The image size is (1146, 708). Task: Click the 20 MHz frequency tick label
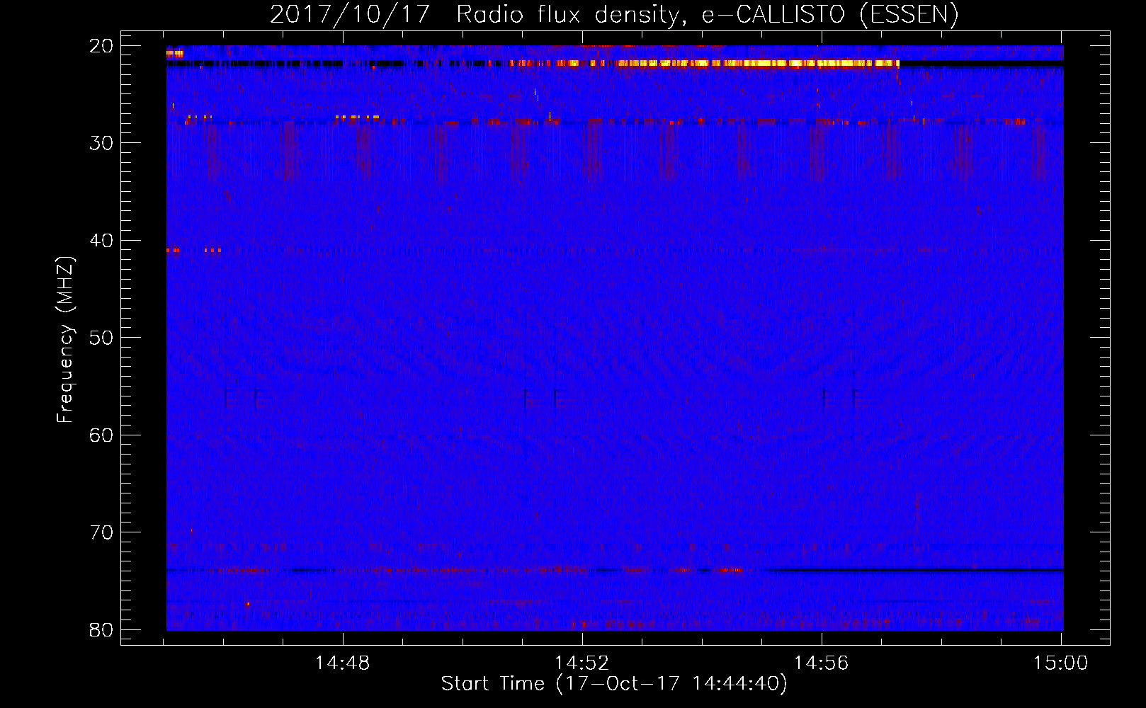coord(102,46)
